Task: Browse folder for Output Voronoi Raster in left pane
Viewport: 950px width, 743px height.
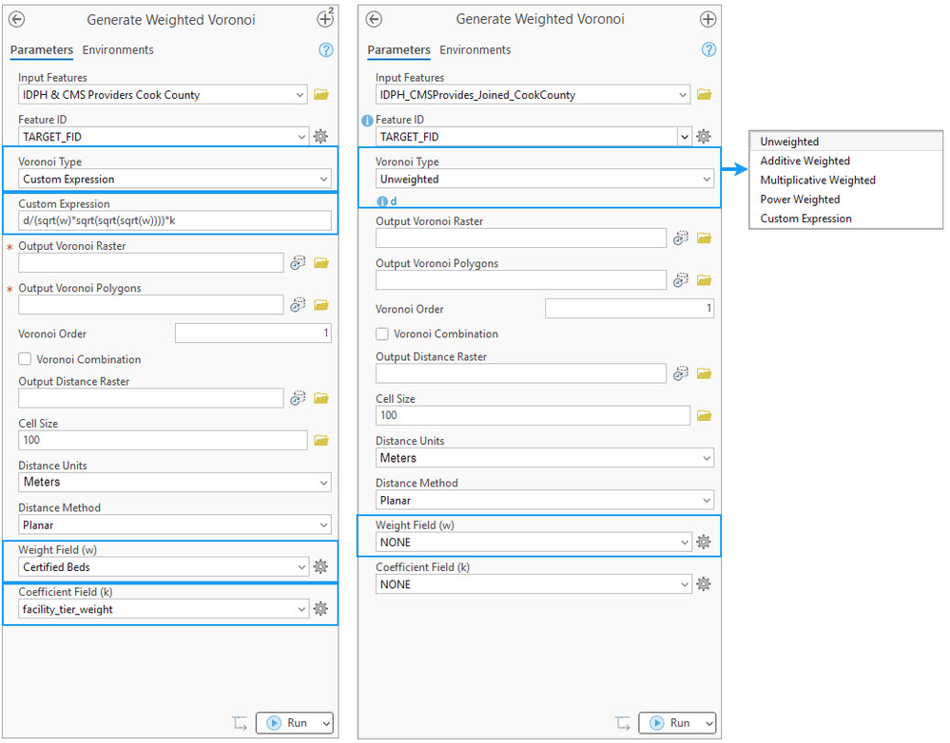Action: coord(321,263)
